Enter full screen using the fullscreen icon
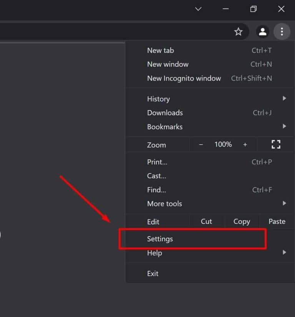The width and height of the screenshot is (295, 317). [x=276, y=144]
